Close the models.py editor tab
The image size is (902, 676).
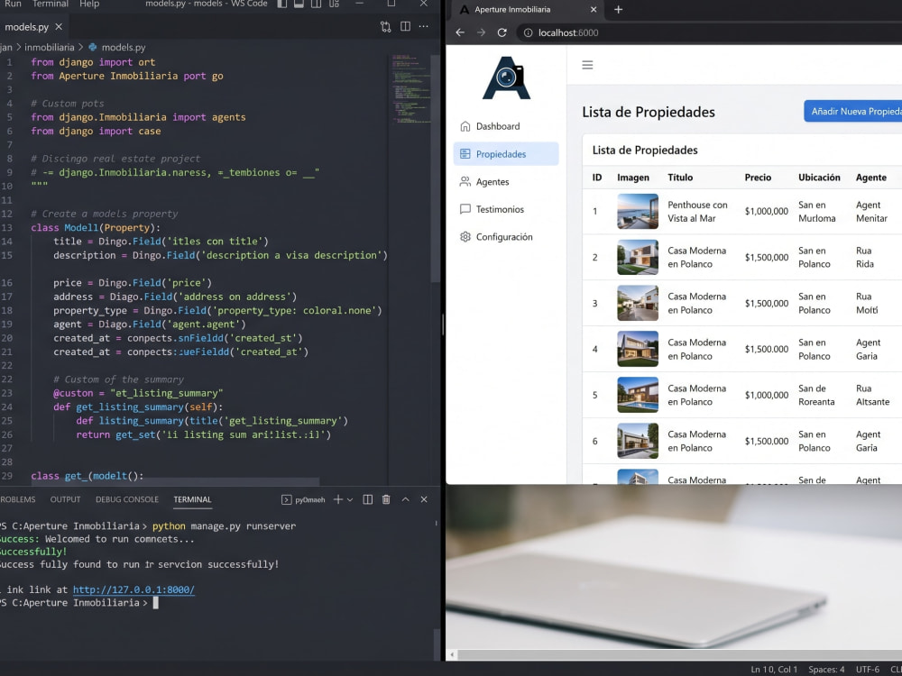[59, 27]
